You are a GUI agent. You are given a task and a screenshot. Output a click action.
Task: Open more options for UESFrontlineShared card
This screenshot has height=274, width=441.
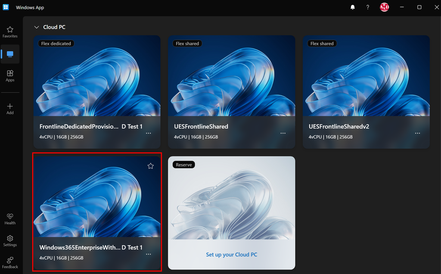[x=283, y=133]
